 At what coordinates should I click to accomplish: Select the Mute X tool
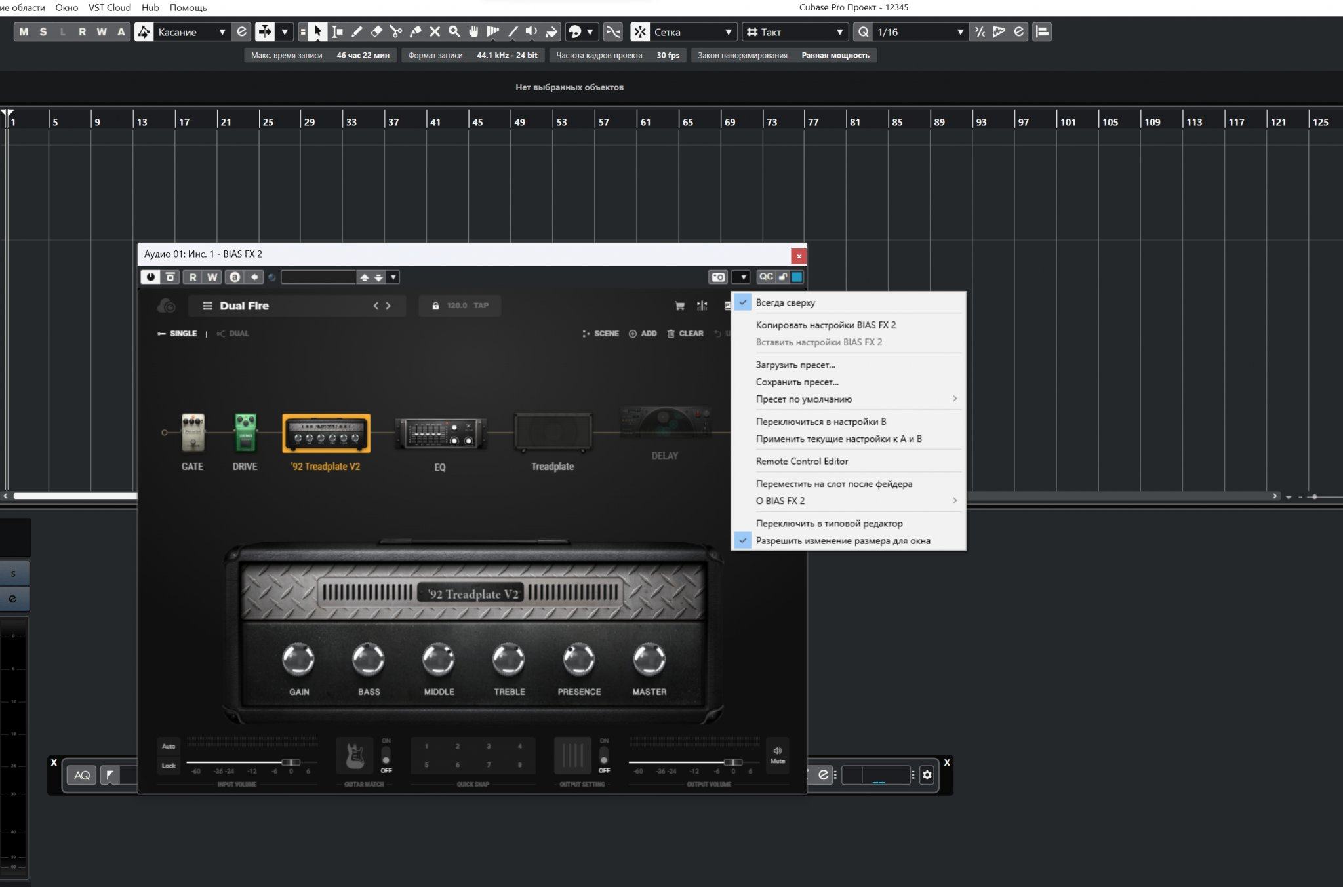coord(435,31)
